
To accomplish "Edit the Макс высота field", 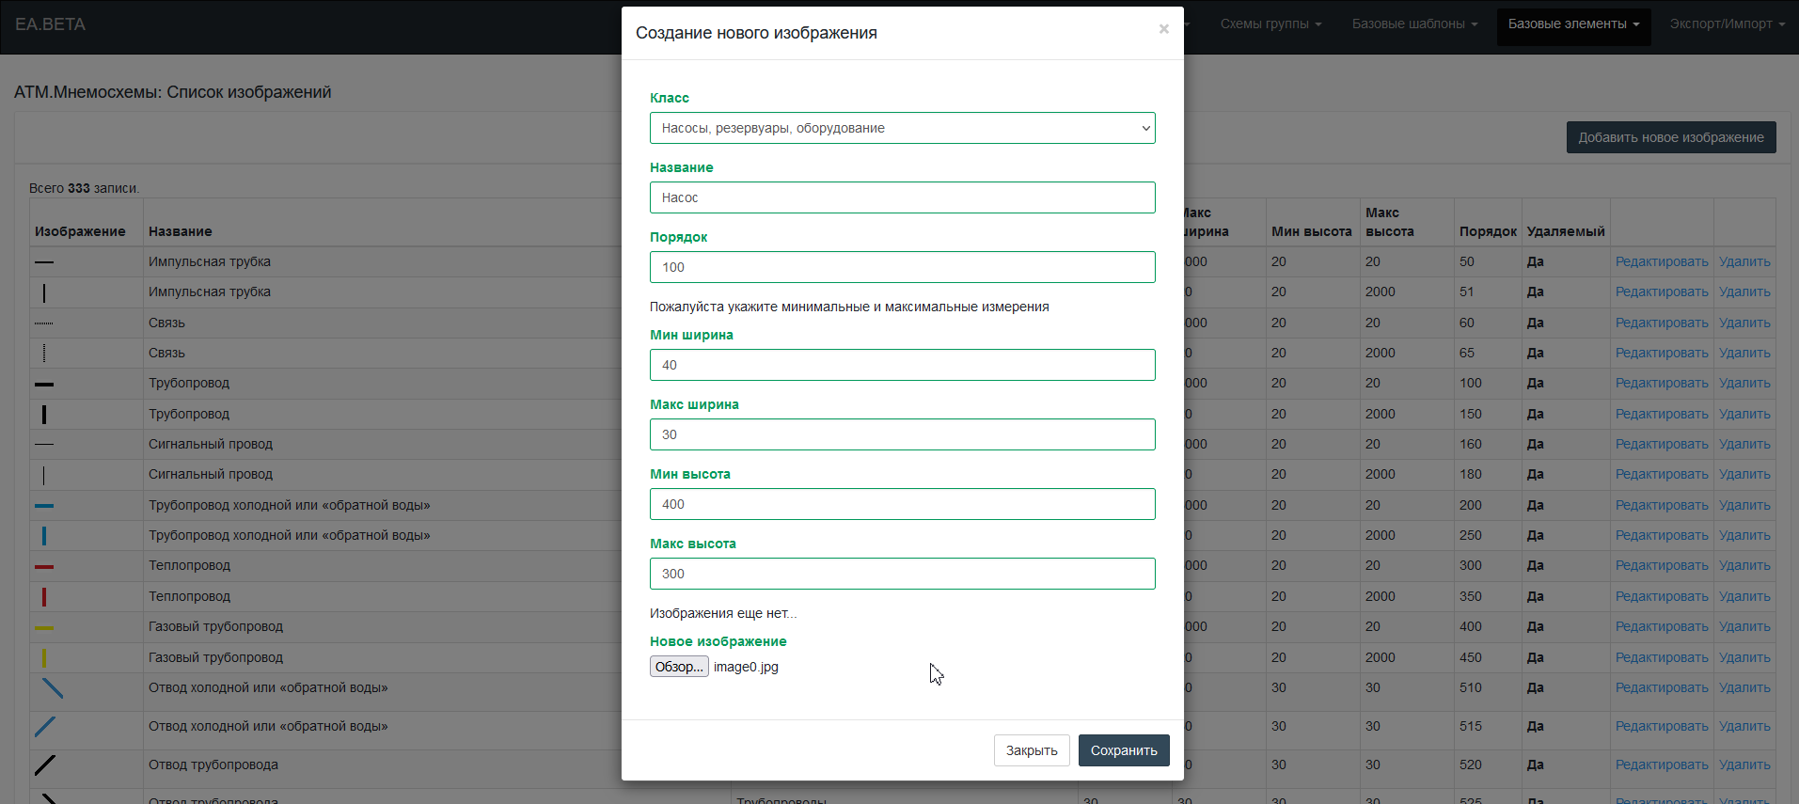I will (902, 574).
